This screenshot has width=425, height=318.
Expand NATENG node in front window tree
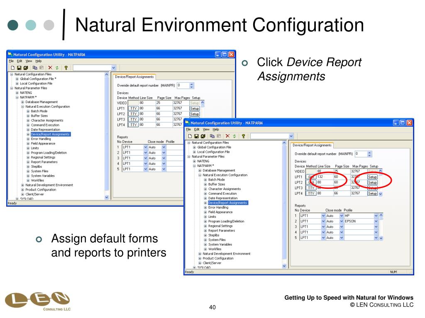(194, 161)
